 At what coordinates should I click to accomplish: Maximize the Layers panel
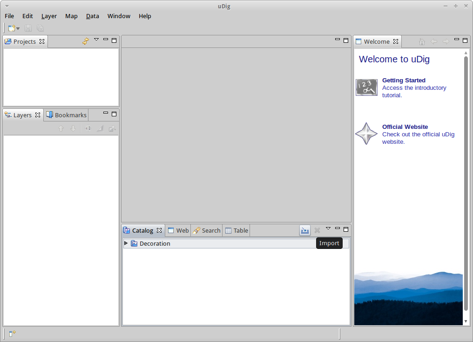pyautogui.click(x=114, y=114)
